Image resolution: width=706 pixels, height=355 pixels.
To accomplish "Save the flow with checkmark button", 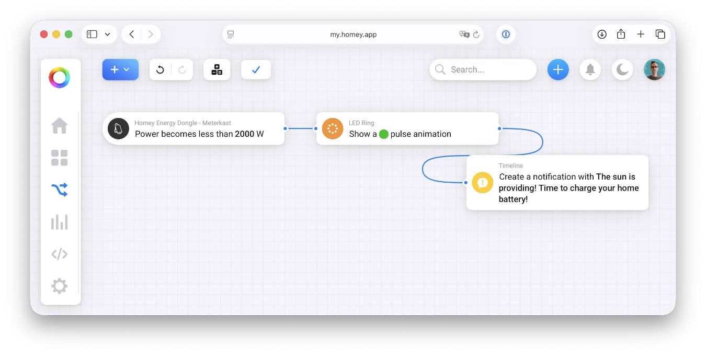I will (x=256, y=70).
